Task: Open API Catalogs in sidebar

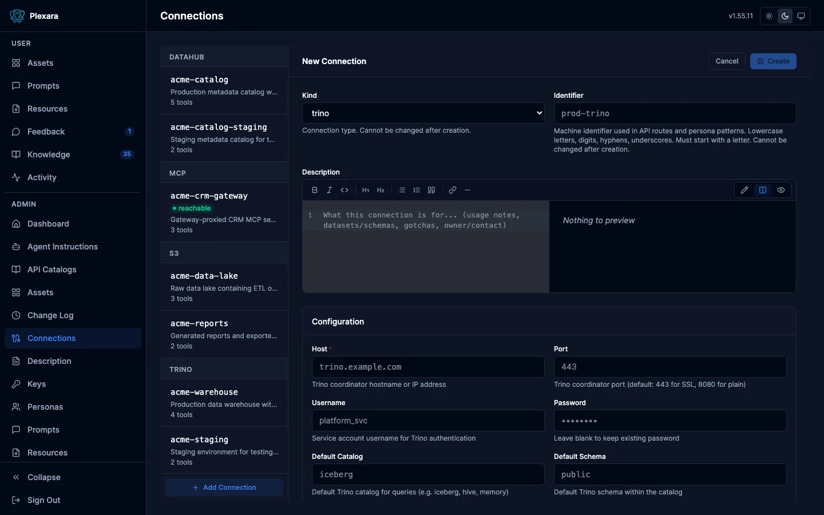Action: pyautogui.click(x=73, y=270)
